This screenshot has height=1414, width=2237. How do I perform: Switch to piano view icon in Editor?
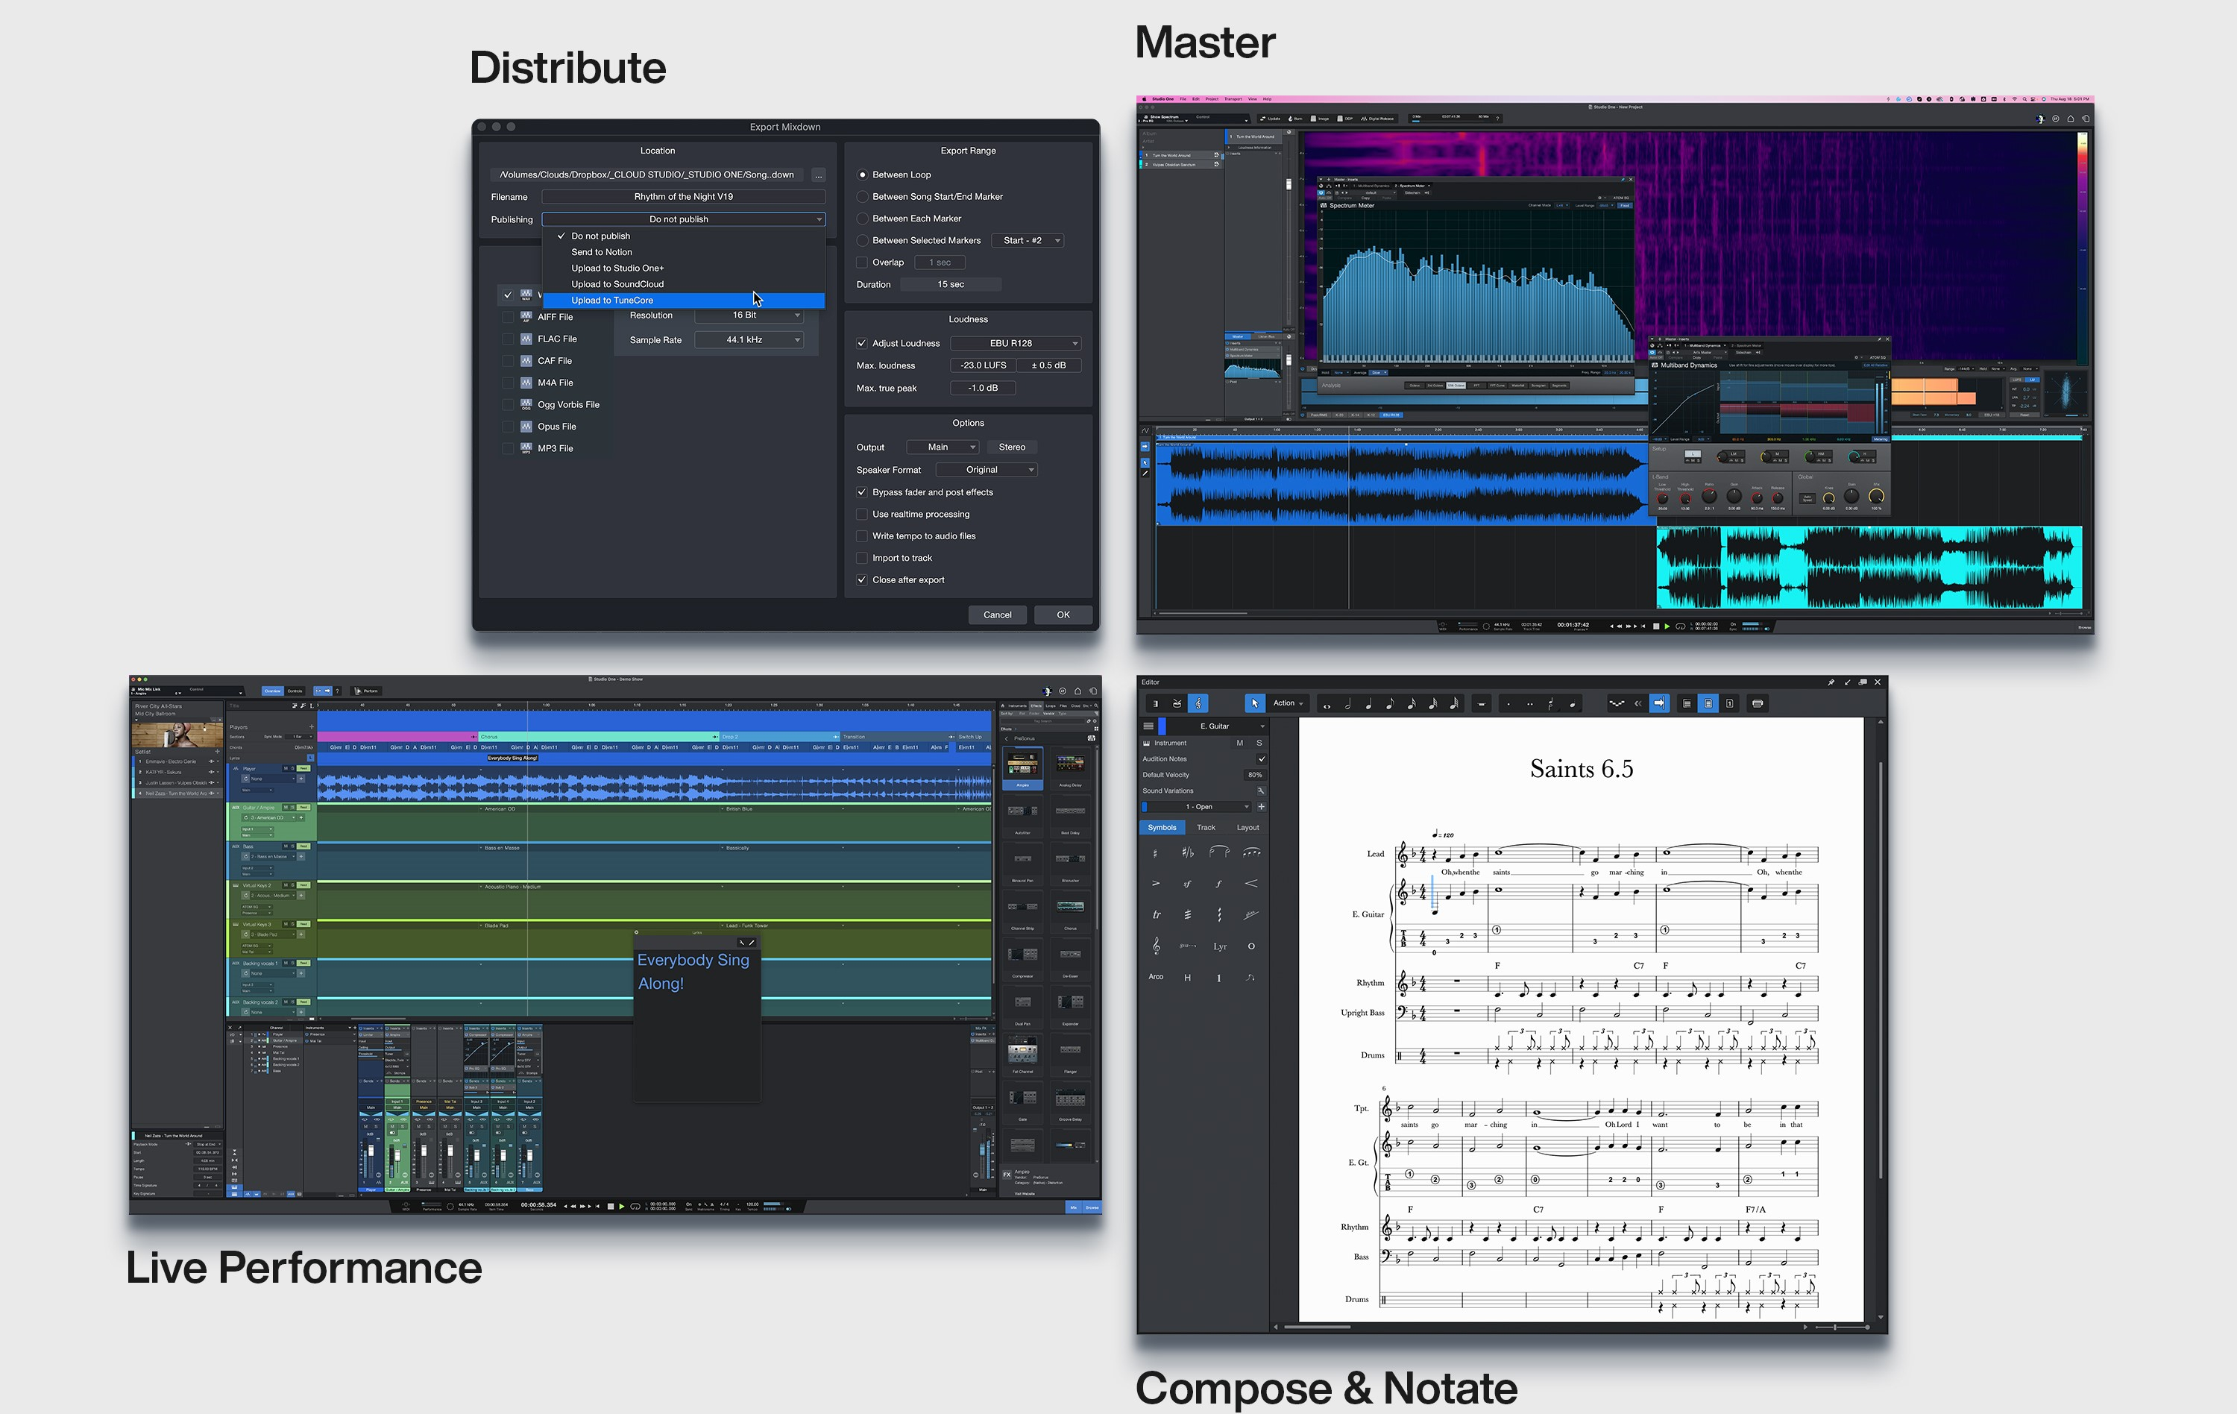tap(1156, 703)
